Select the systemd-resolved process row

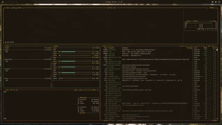[x=159, y=117]
